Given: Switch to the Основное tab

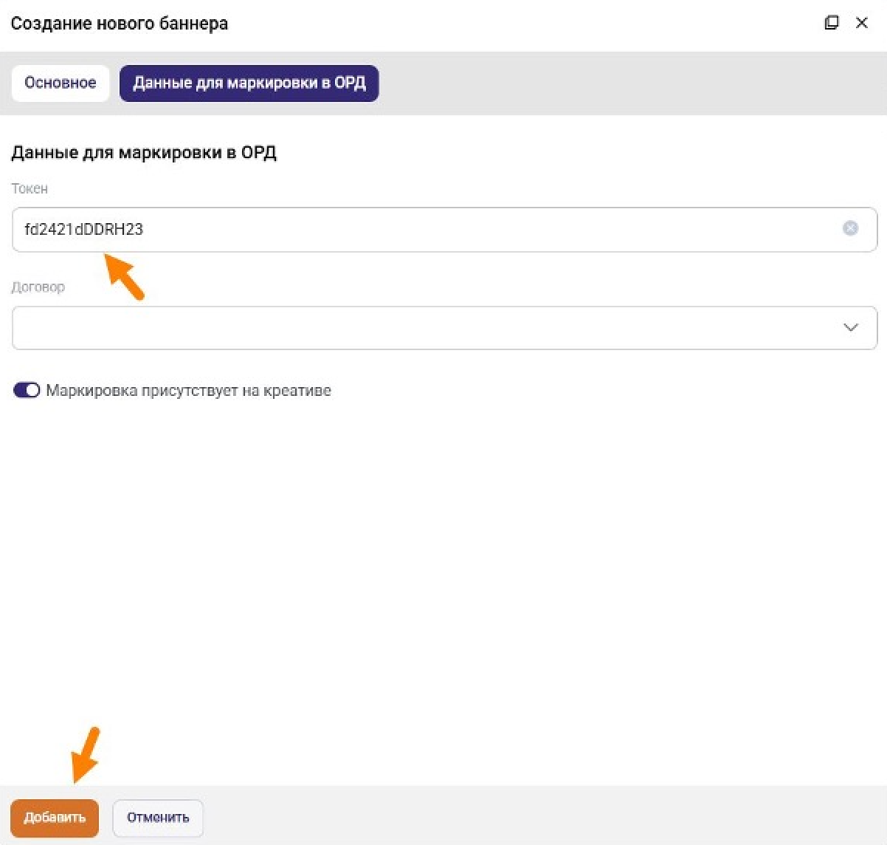Looking at the screenshot, I should 60,83.
